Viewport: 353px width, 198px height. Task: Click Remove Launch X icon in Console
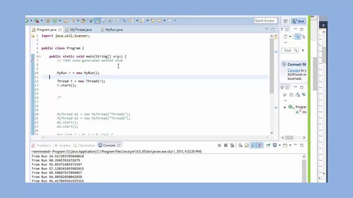point(226,145)
